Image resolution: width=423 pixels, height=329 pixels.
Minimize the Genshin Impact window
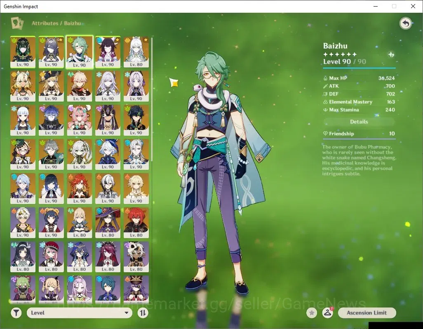pos(376,6)
